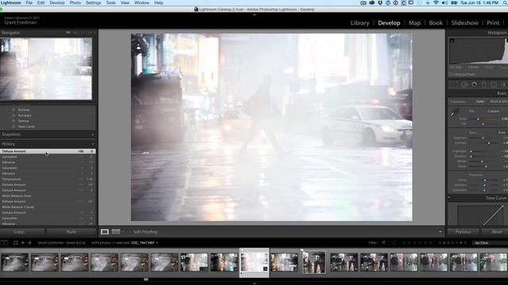
Task: Open the Develop menu
Action: click(x=57, y=2)
